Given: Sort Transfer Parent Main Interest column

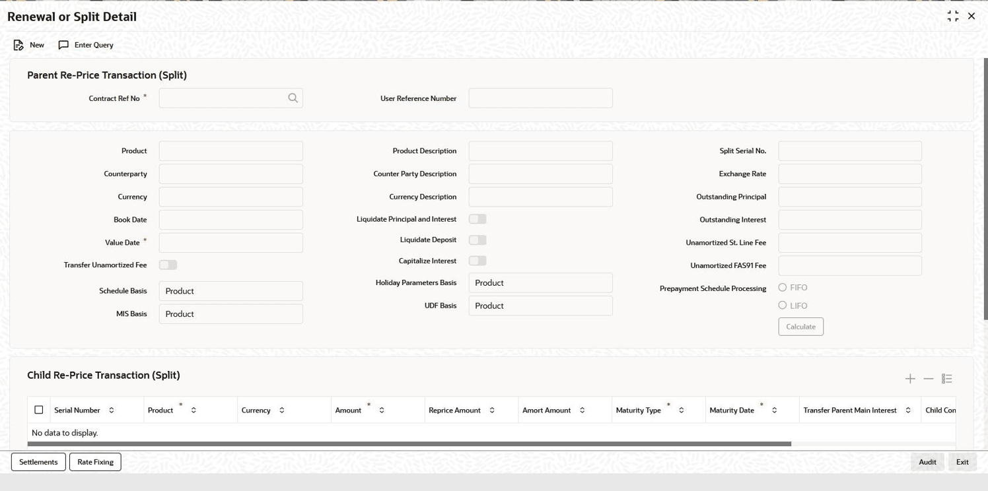Looking at the screenshot, I should pos(908,410).
